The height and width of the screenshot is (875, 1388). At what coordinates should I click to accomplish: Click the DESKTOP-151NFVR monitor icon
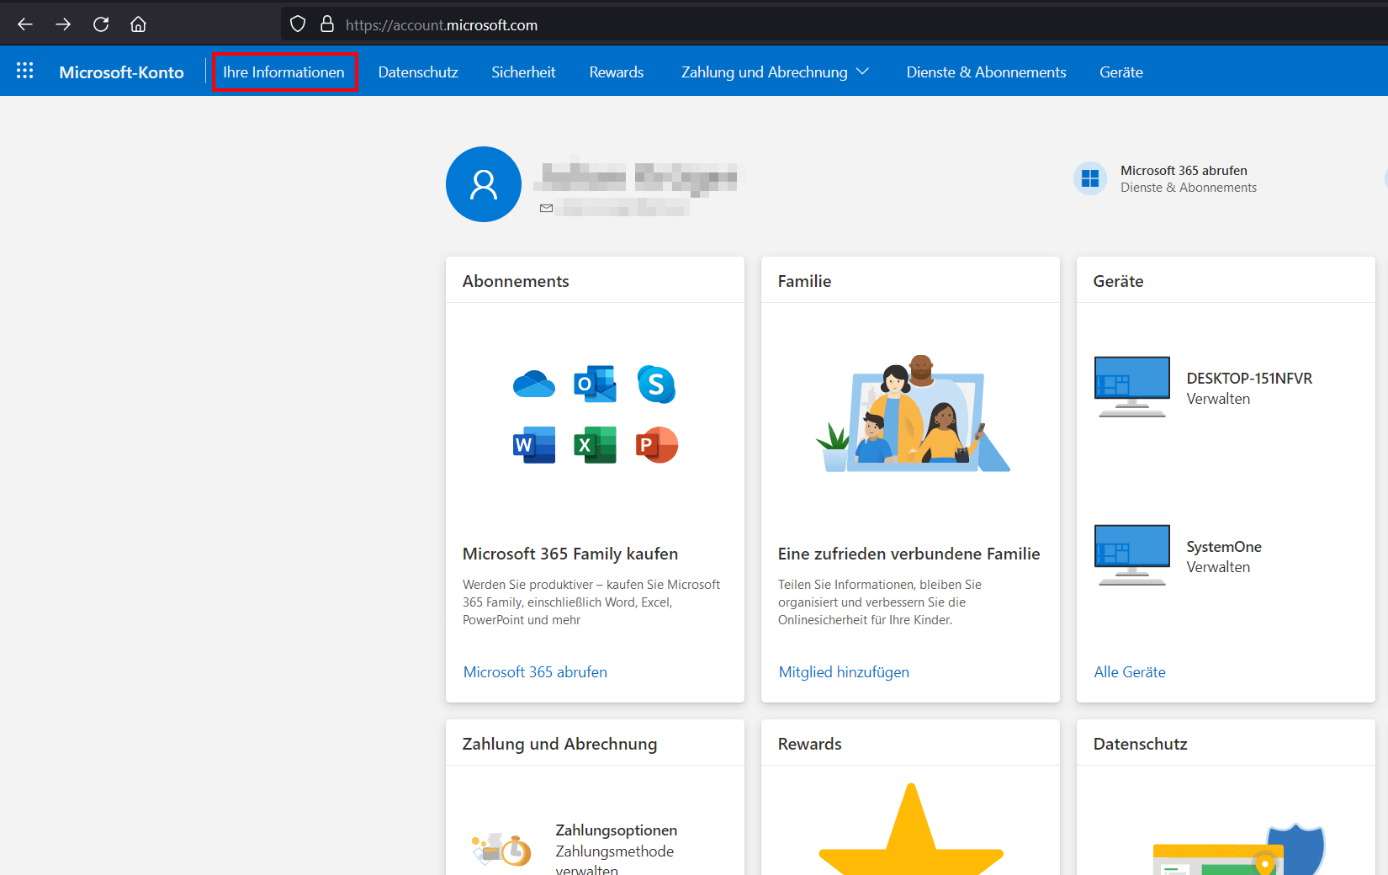1132,387
